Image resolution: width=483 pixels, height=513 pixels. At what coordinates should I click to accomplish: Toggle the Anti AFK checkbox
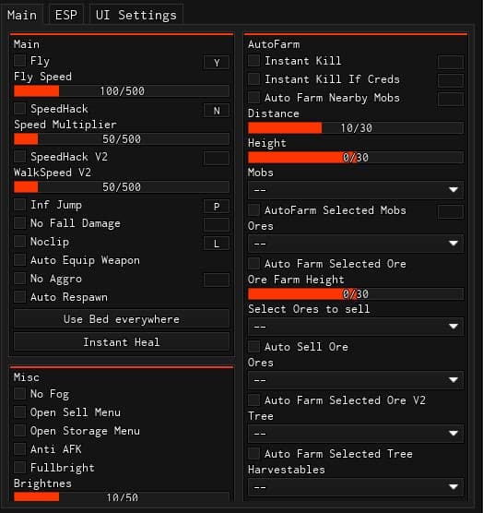(20, 449)
